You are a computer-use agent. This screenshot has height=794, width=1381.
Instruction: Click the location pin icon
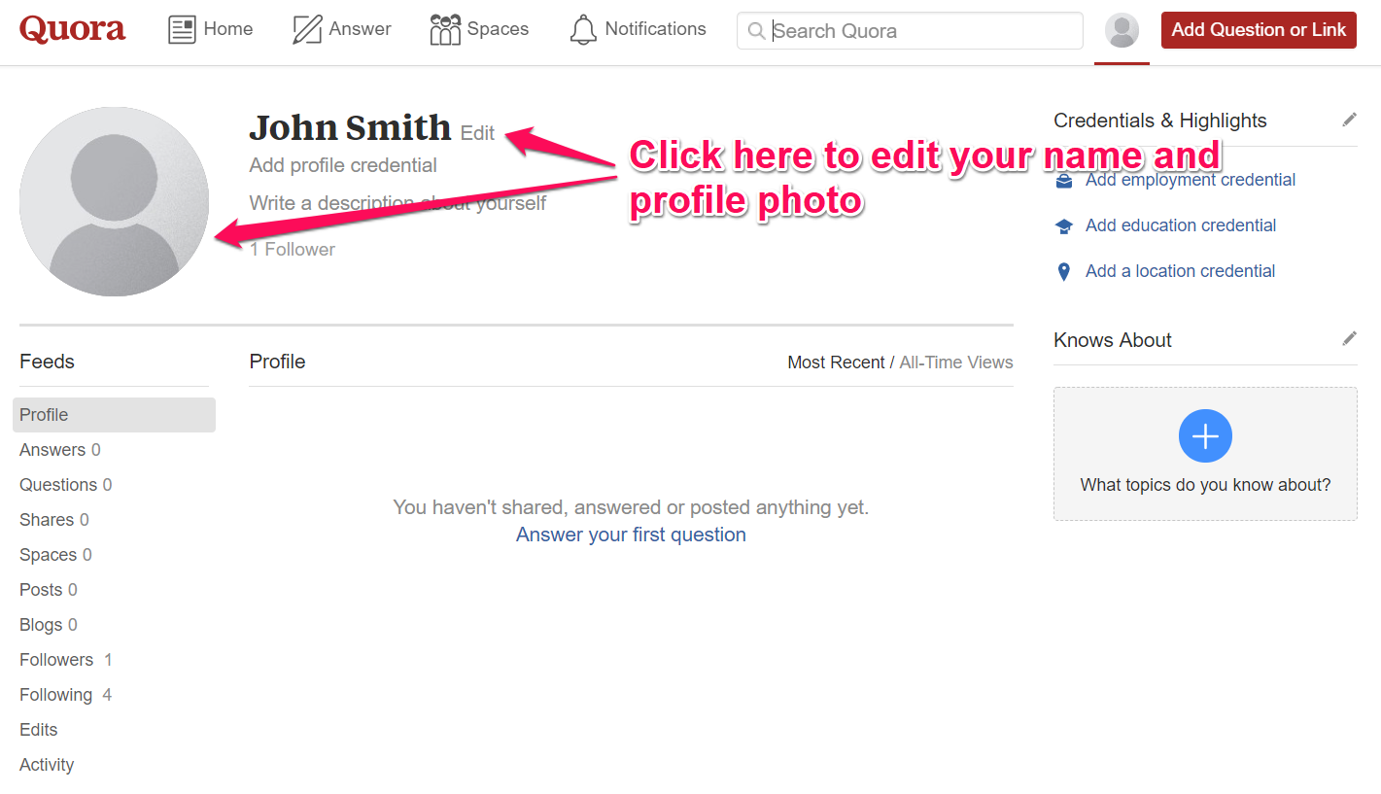pyautogui.click(x=1064, y=271)
